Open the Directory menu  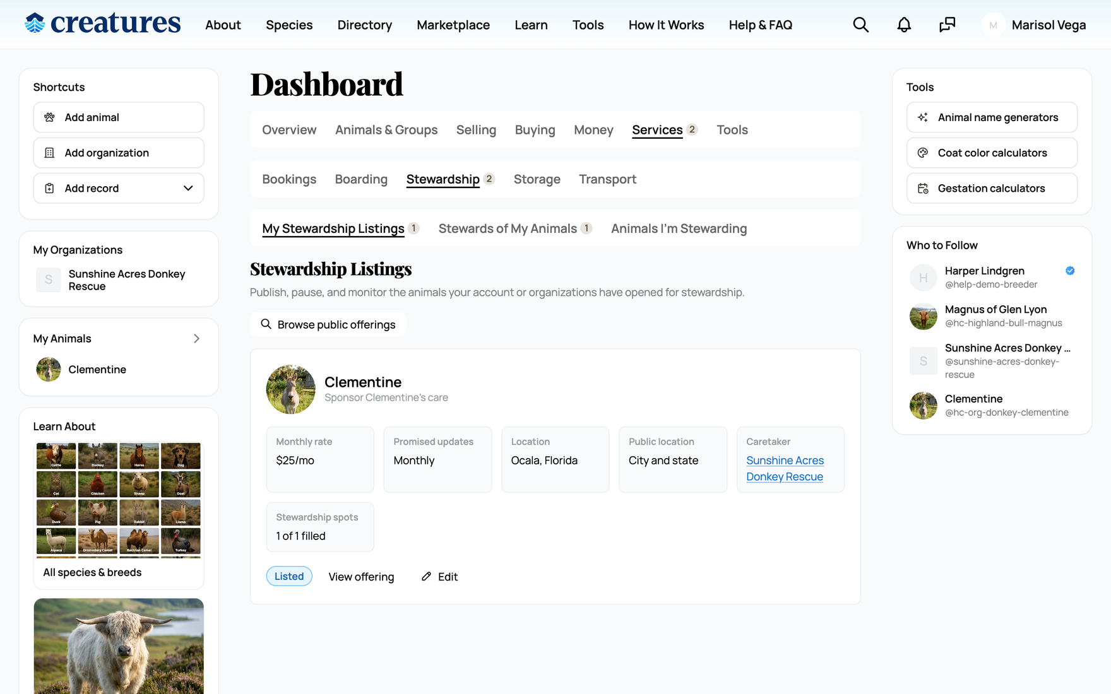point(365,25)
